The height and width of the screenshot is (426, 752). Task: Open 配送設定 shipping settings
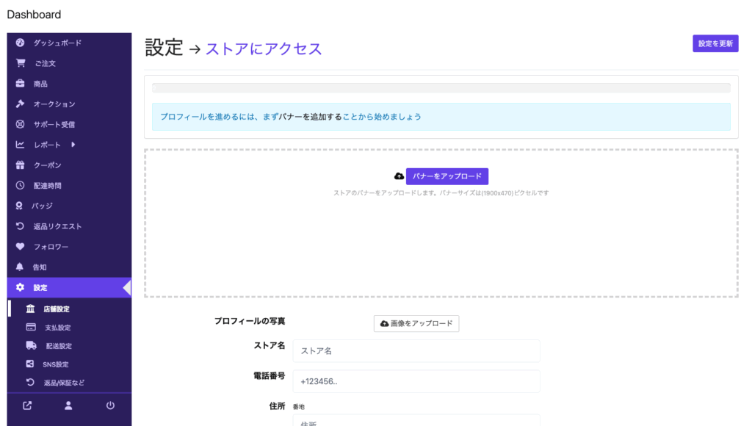point(58,346)
